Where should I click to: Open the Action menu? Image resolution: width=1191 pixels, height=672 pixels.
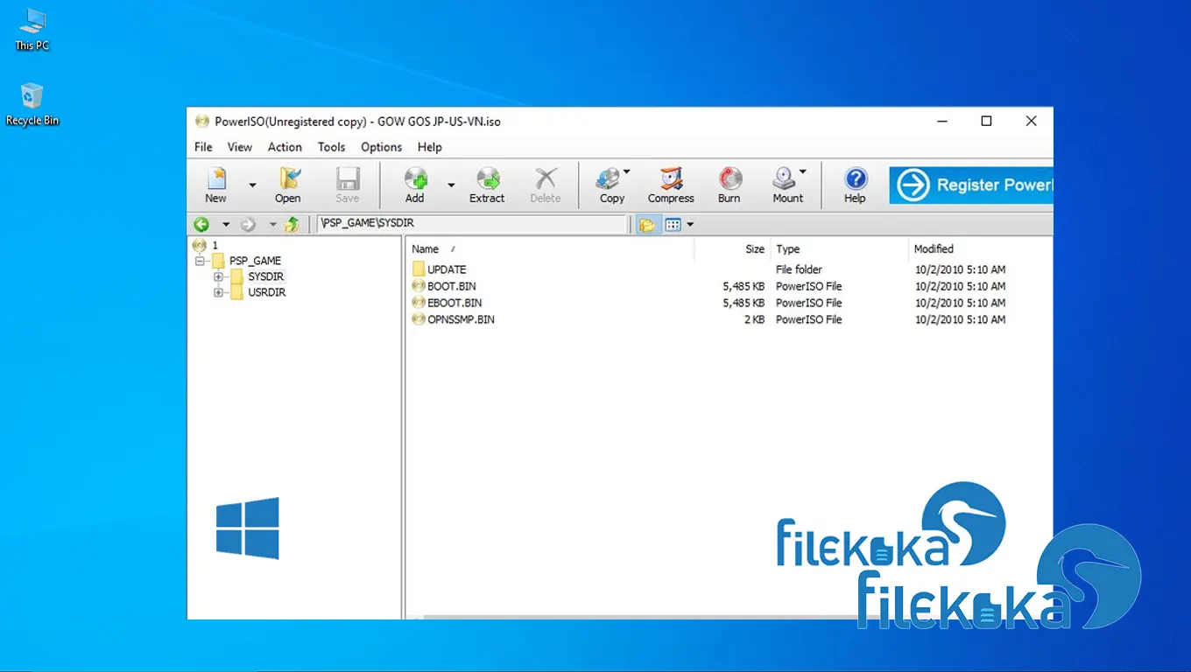285,147
